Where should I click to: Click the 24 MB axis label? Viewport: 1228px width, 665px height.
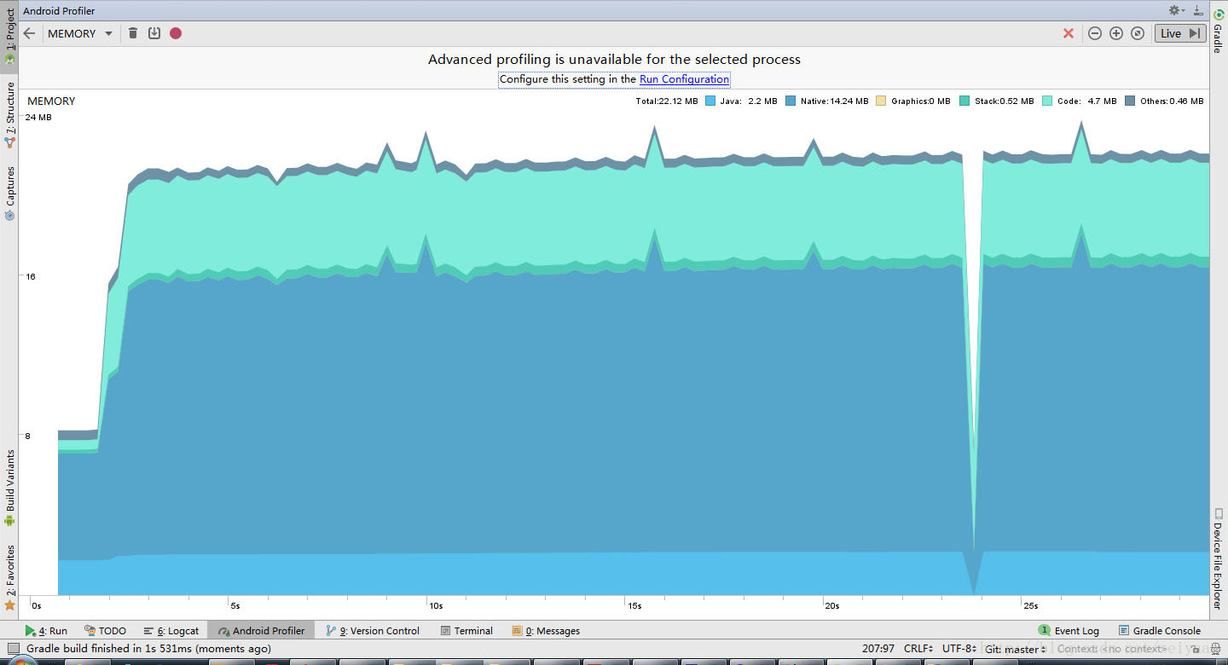[x=39, y=118]
